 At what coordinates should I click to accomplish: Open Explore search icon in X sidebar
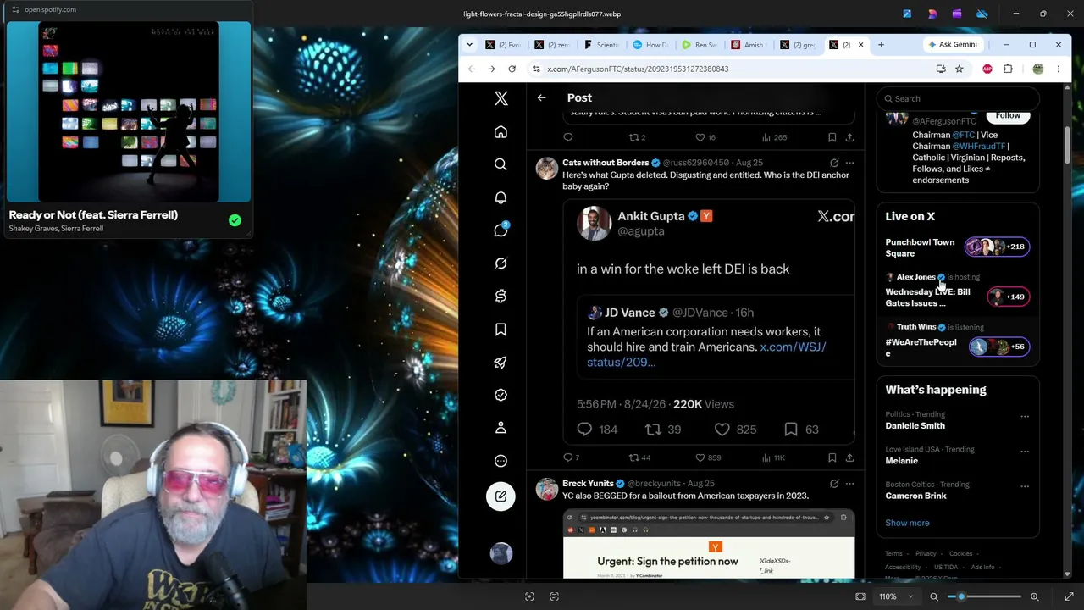click(x=501, y=164)
